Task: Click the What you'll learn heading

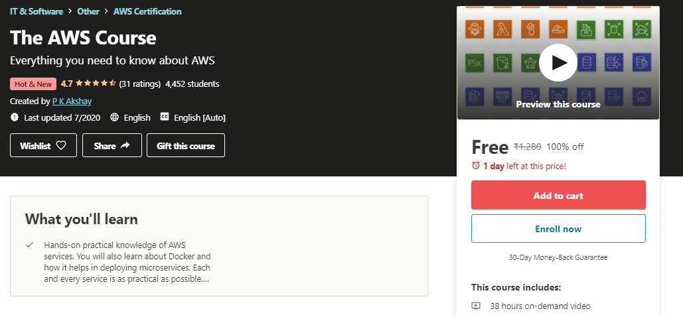Action: tap(82, 219)
